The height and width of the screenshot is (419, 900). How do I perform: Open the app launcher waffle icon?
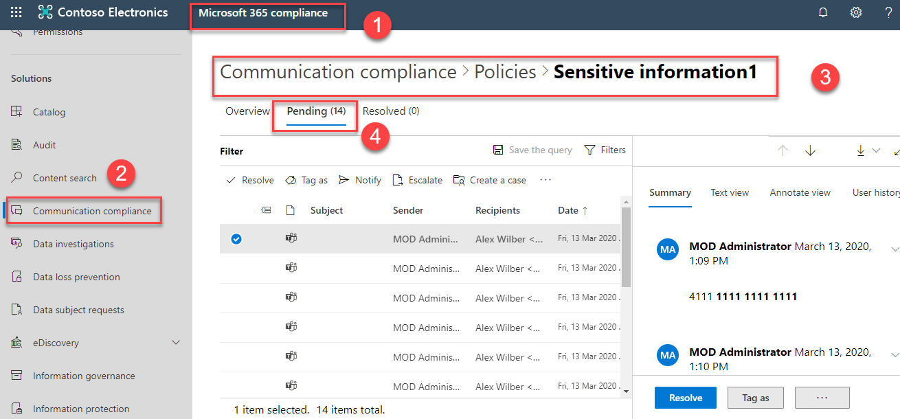pos(16,12)
